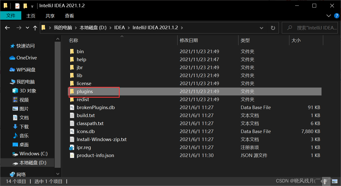Click the product-info.json file icon
This screenshot has width=341, height=186.
(72, 155)
